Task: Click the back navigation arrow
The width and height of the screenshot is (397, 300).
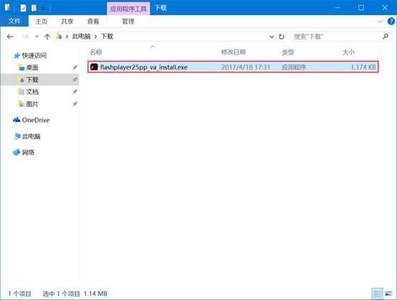Action: [10, 37]
